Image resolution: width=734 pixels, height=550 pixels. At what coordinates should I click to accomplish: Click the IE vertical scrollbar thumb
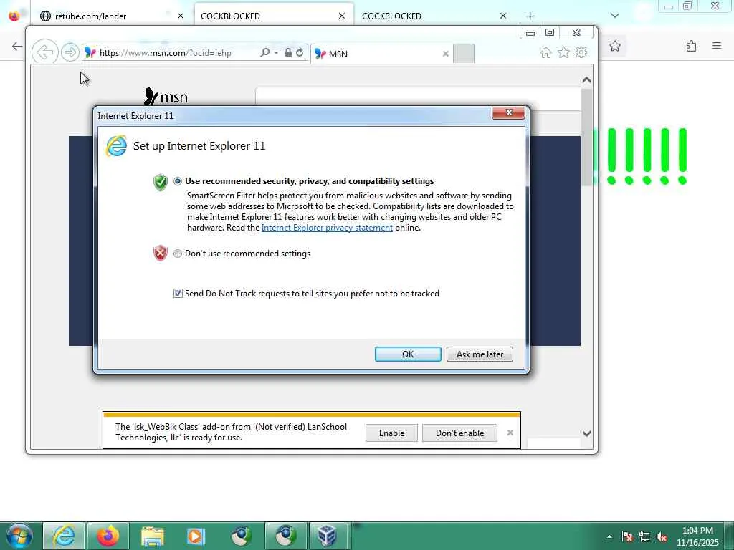point(586,137)
